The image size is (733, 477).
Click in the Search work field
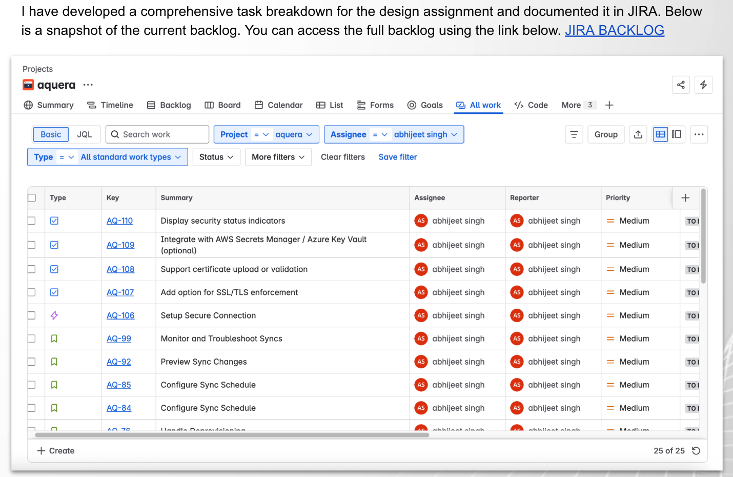157,134
